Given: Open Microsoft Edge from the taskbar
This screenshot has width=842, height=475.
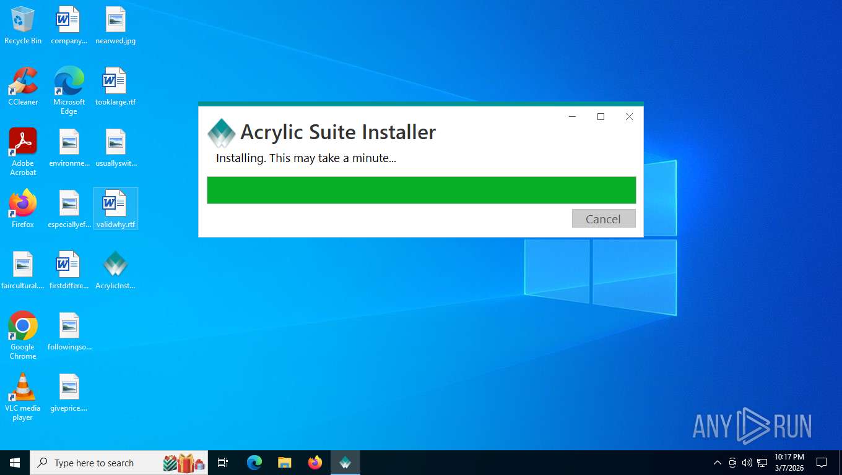Looking at the screenshot, I should 254,463.
